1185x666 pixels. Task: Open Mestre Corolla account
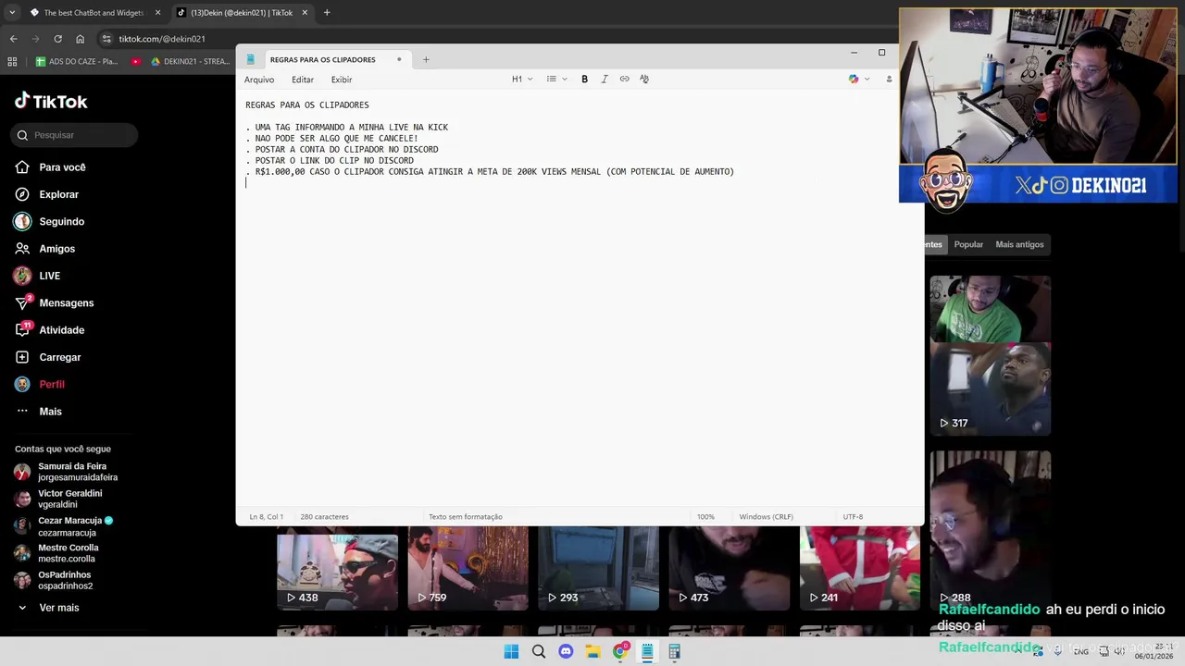[56, 553]
